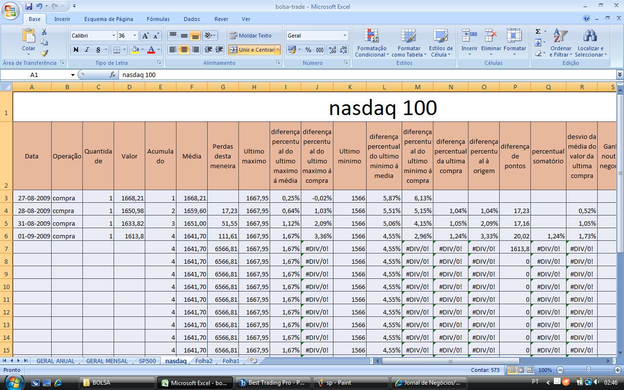Expand Unir e Centrar dropdown arrow
Screen dimensions: 624x390
tap(277, 50)
